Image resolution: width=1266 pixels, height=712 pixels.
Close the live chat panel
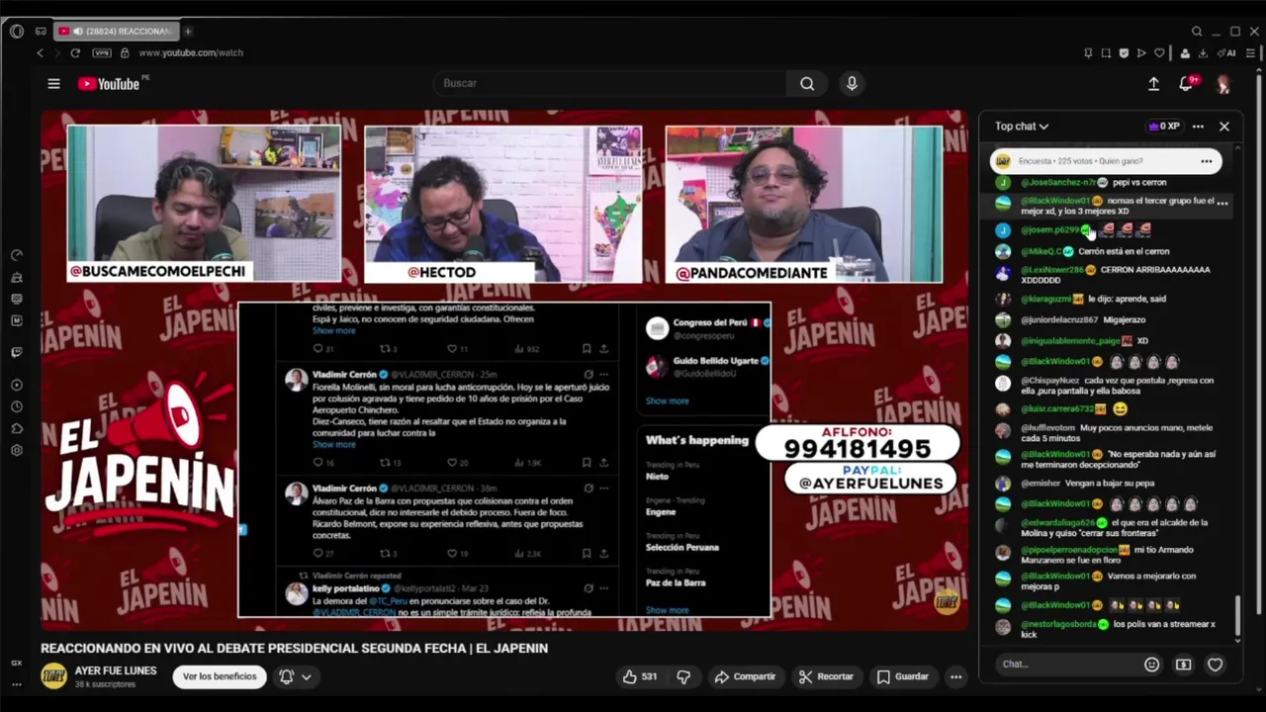pos(1224,127)
